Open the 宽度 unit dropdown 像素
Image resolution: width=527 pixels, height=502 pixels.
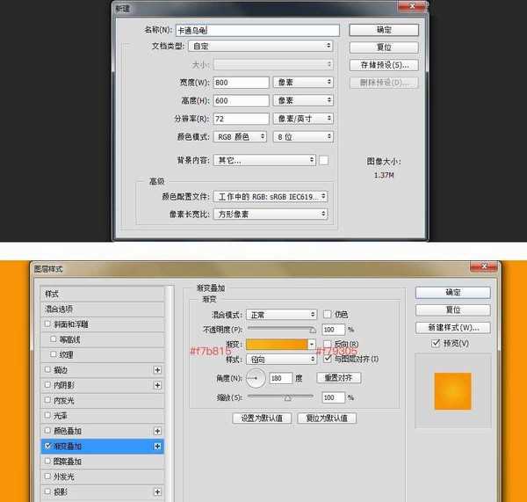(303, 82)
